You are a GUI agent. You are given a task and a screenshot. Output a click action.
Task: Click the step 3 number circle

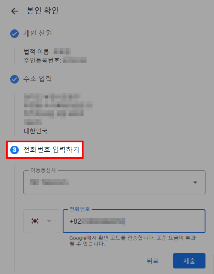14,150
